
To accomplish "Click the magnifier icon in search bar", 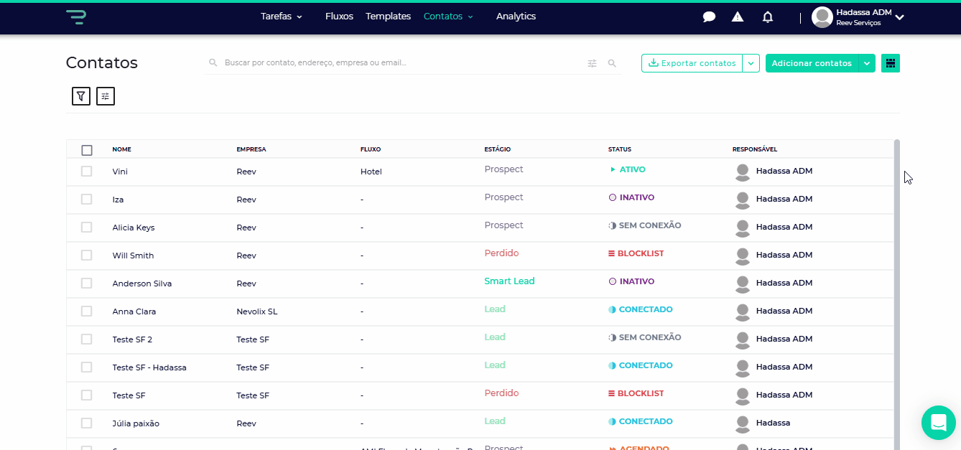I will (612, 63).
